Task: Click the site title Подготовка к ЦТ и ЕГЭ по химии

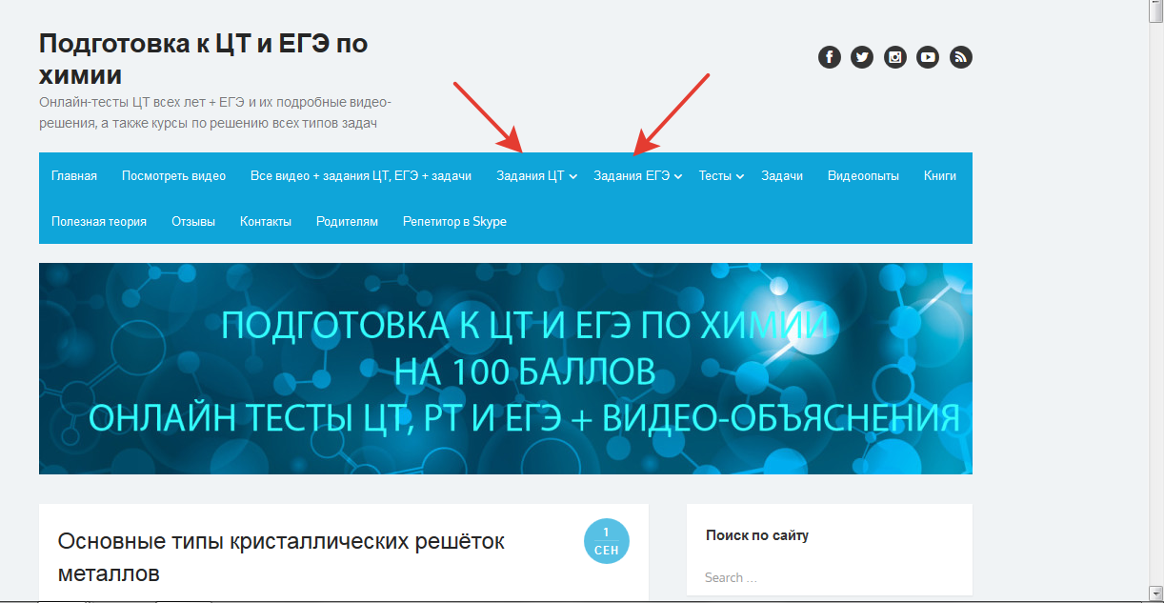Action: pos(204,58)
